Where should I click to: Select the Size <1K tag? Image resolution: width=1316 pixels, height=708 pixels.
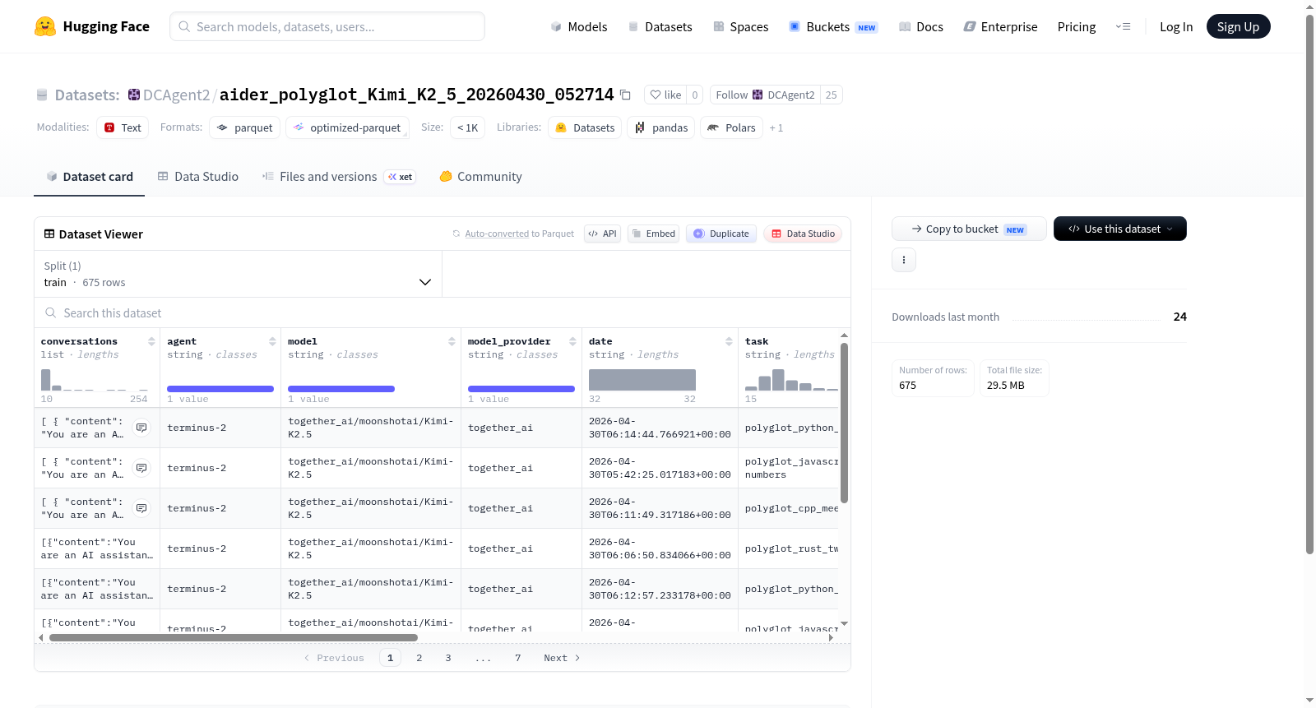tap(468, 127)
